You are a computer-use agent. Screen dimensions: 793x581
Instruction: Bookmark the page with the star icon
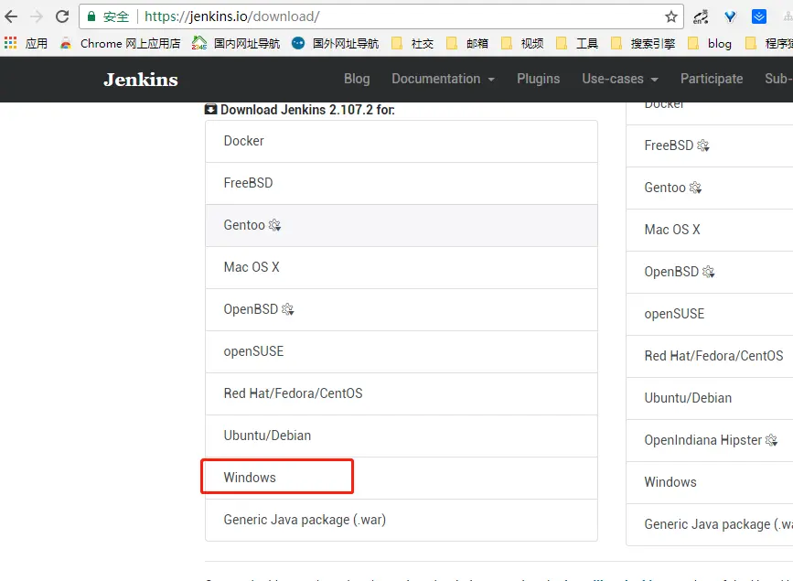click(670, 16)
